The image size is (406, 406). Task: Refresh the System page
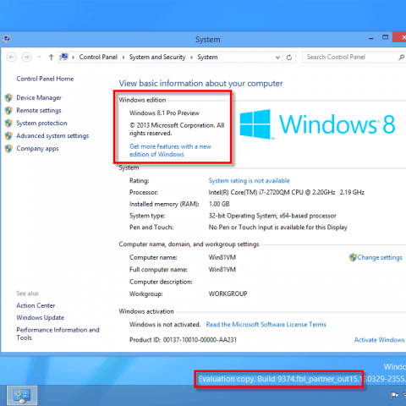coord(289,58)
